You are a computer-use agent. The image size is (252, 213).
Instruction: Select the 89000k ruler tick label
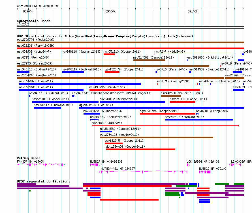click(x=110, y=11)
